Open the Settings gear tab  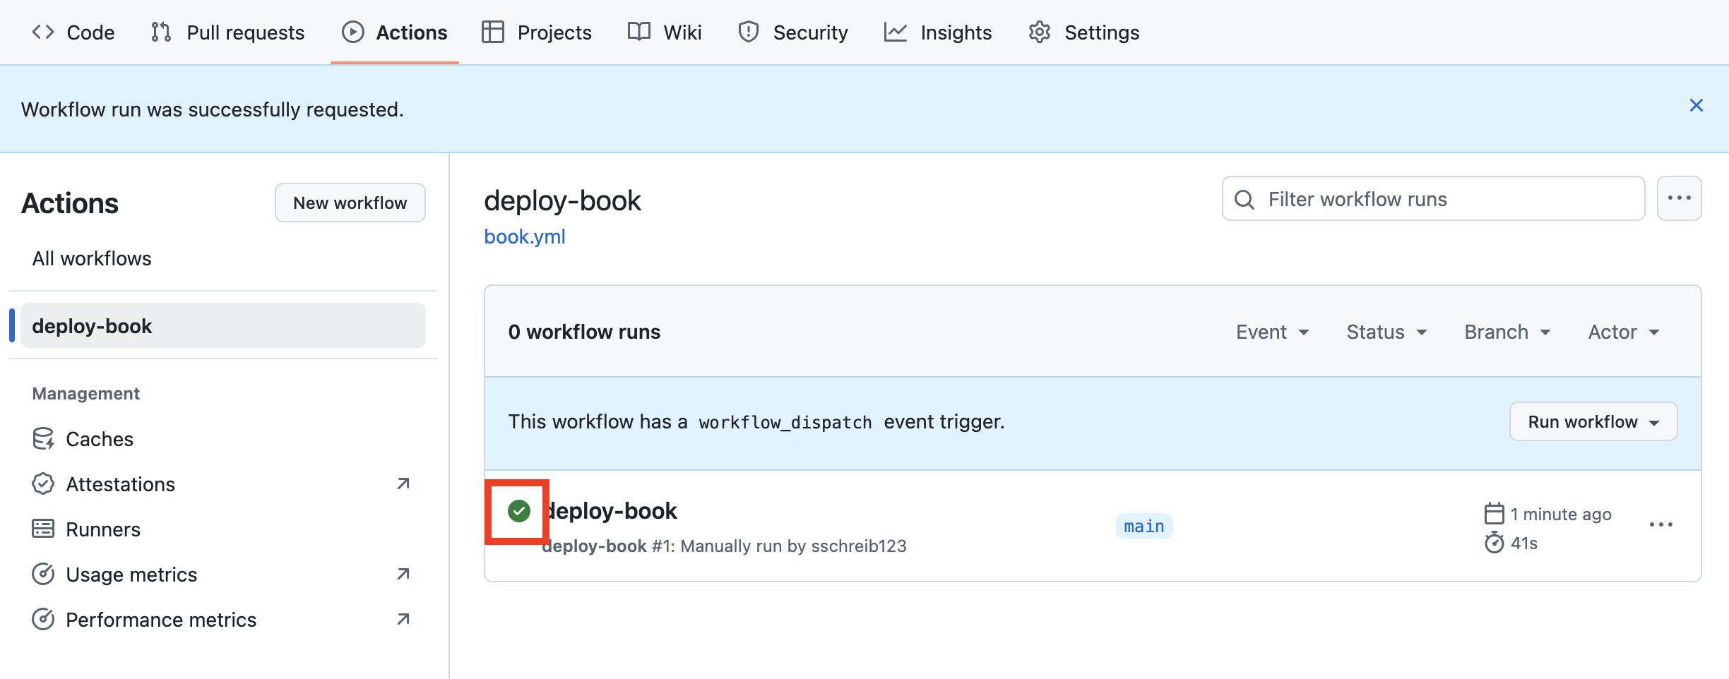point(1084,32)
